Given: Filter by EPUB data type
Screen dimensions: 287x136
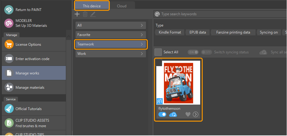Looking at the screenshot, I should click(x=198, y=32).
